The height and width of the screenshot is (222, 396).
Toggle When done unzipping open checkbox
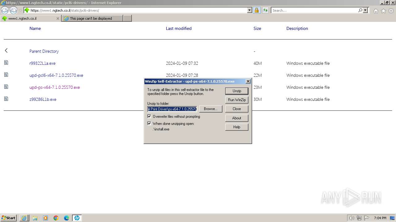click(x=149, y=124)
